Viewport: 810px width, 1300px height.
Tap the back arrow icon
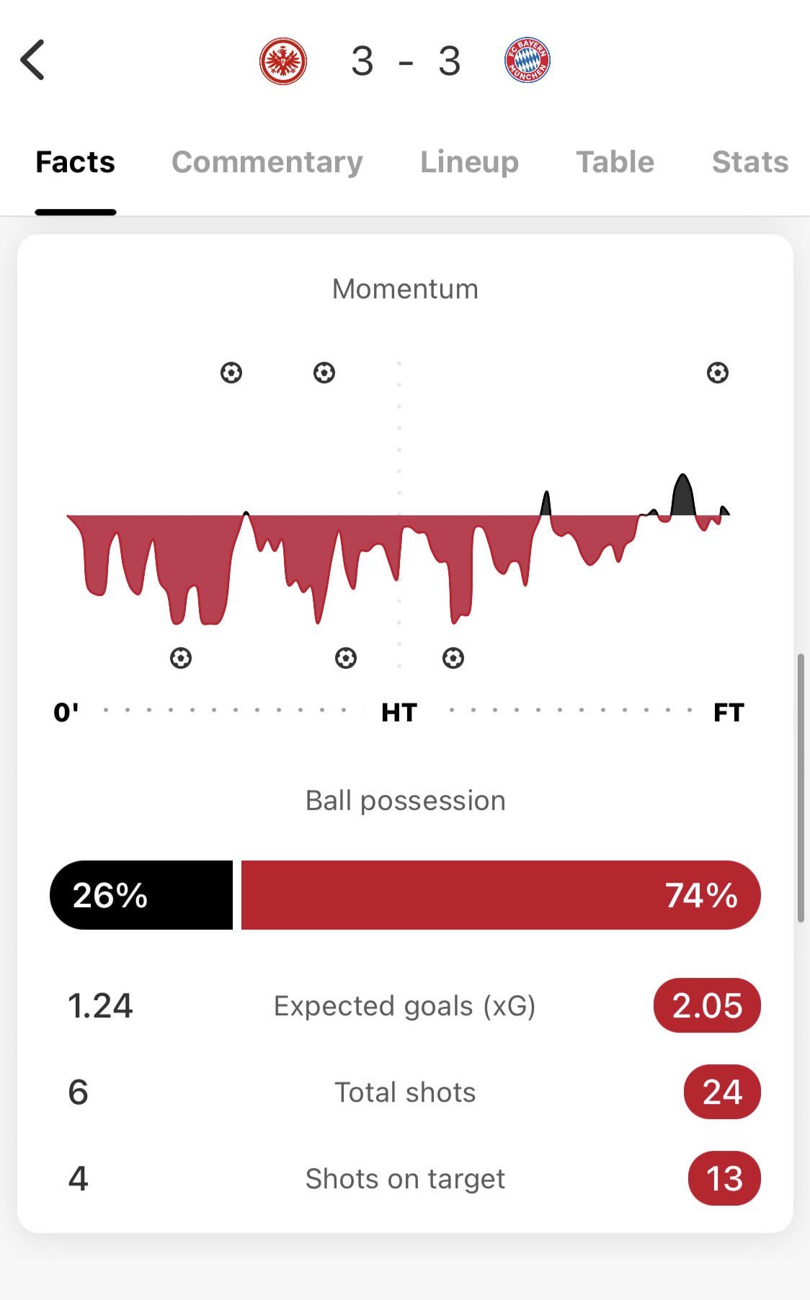(32, 60)
